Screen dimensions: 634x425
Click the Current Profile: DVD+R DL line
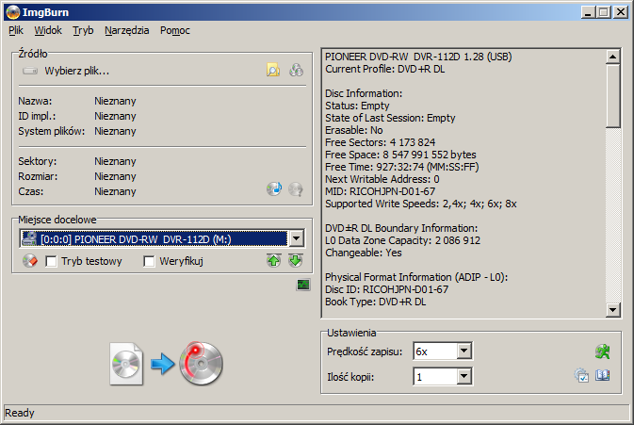pos(385,69)
